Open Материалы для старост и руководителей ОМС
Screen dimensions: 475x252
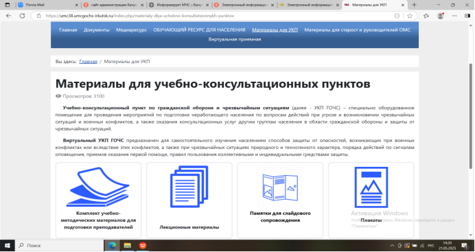[358, 30]
